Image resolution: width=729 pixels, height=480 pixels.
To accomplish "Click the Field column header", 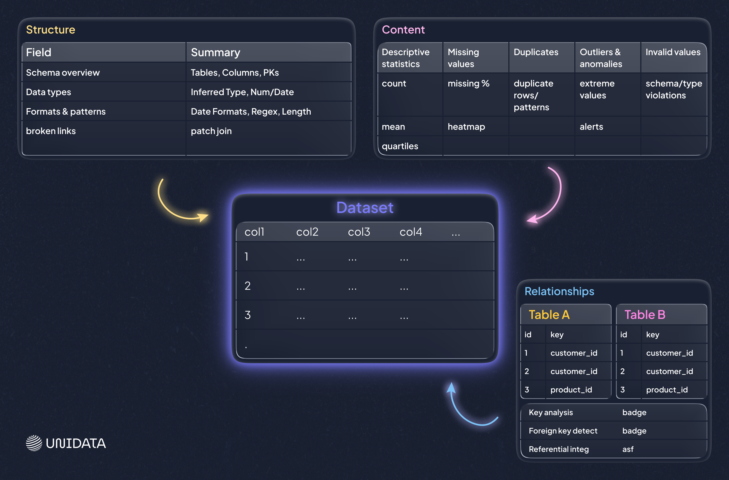I will (x=39, y=52).
